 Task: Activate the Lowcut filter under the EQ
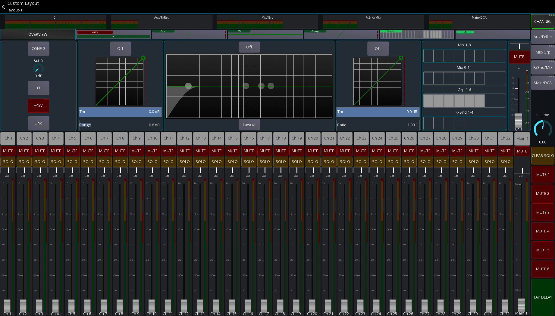(249, 124)
